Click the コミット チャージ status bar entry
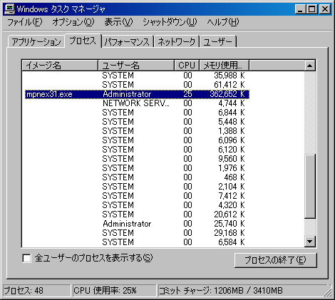 point(242,291)
